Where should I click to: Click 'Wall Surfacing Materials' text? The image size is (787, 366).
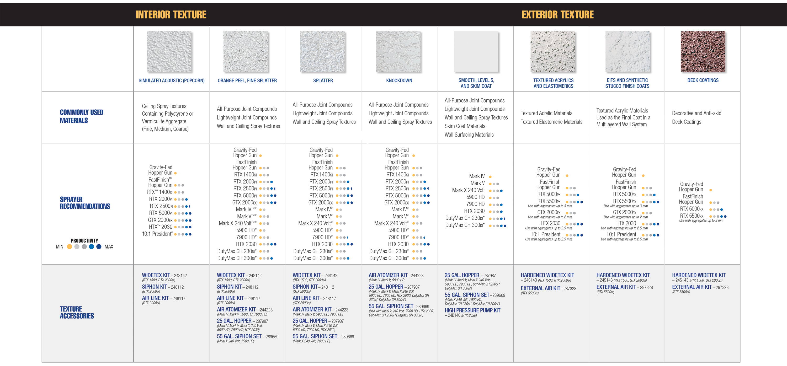coord(469,134)
